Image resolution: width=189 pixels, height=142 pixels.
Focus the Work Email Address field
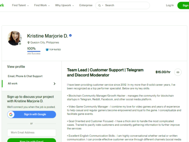click(x=31, y=133)
